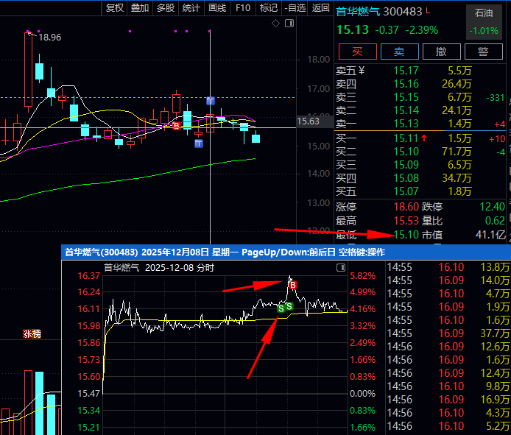Click current price 15.13 in header

[x=353, y=30]
